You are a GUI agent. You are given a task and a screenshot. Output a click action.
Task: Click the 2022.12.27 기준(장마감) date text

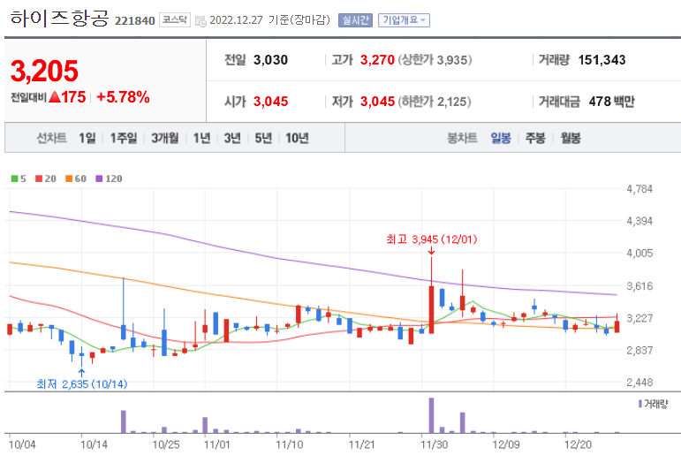click(269, 20)
